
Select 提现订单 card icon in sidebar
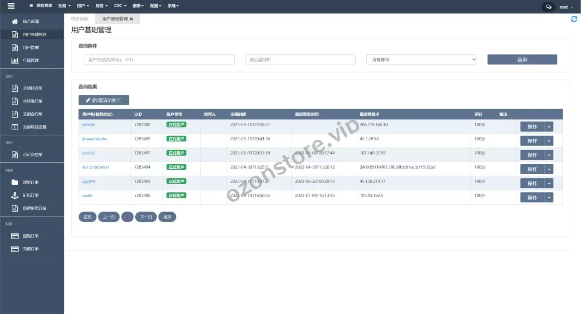(x=15, y=236)
